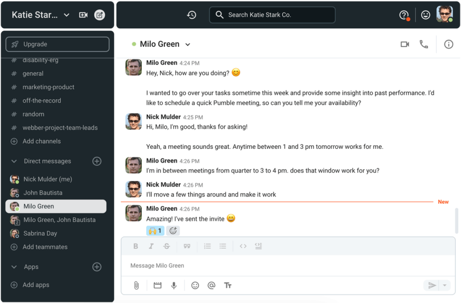Start an audio call from the conversation header

click(x=424, y=44)
